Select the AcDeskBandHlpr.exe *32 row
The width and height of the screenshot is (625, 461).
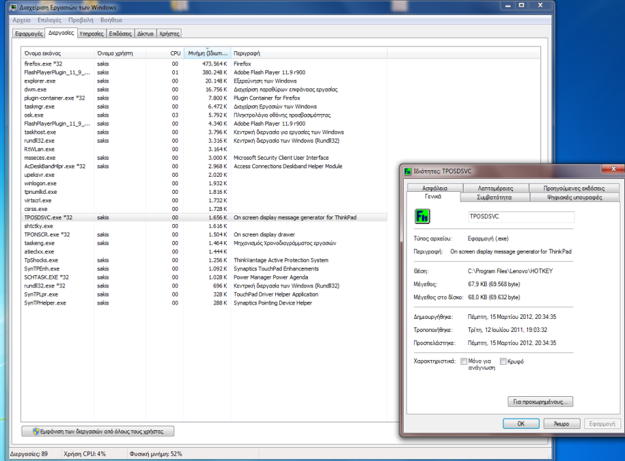204,166
